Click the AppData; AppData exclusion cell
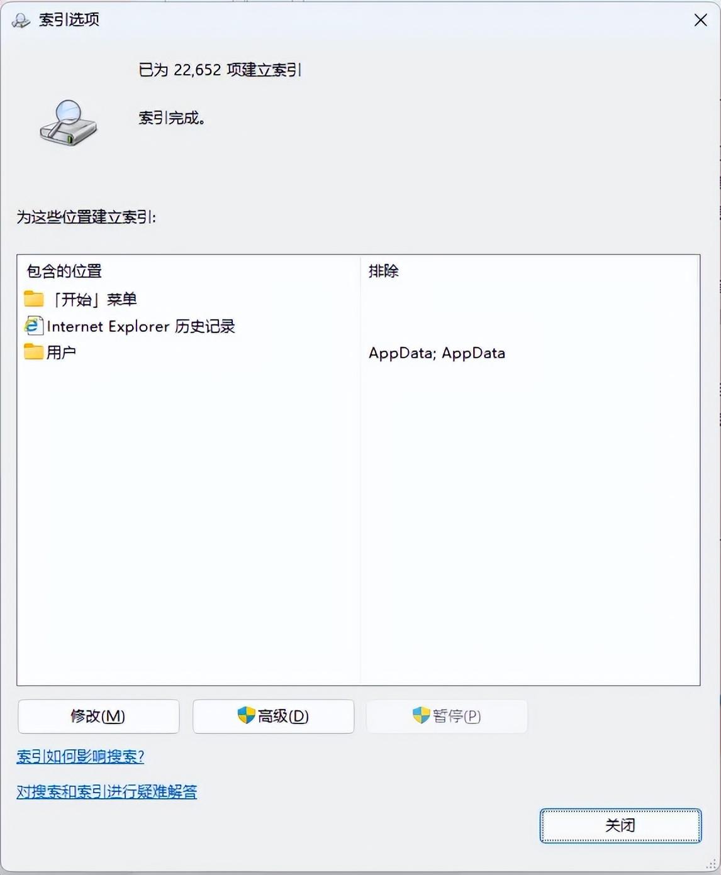Screen dimensions: 721x875 pyautogui.click(x=437, y=353)
